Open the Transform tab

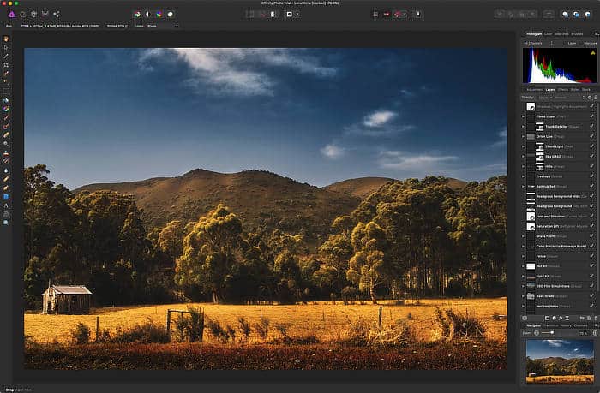(551, 325)
